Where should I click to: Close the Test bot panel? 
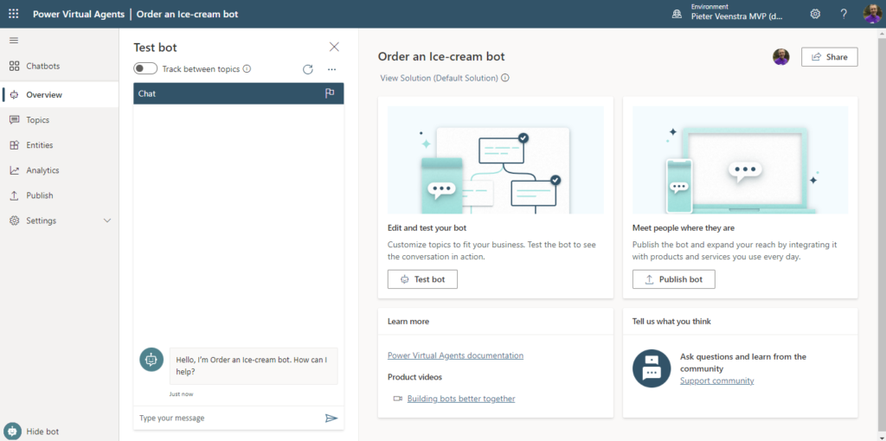pyautogui.click(x=334, y=47)
